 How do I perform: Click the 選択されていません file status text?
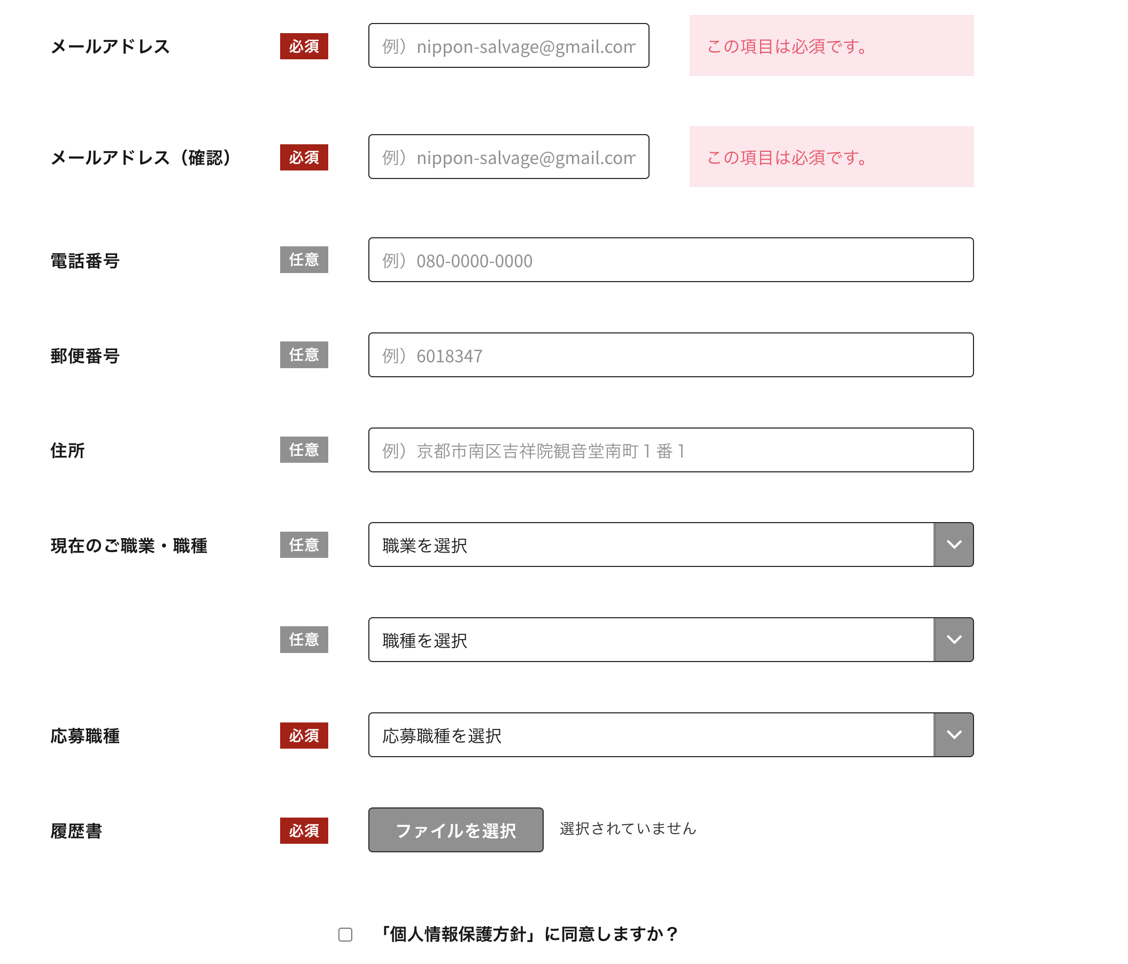(x=628, y=829)
